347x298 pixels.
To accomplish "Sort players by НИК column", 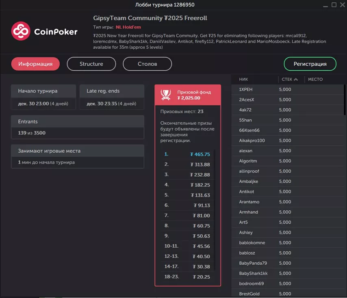I will (x=244, y=79).
